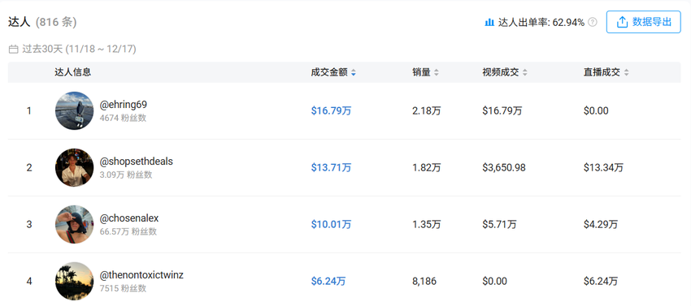Select the 1.82万 销量 cell
The width and height of the screenshot is (691, 306).
point(427,168)
